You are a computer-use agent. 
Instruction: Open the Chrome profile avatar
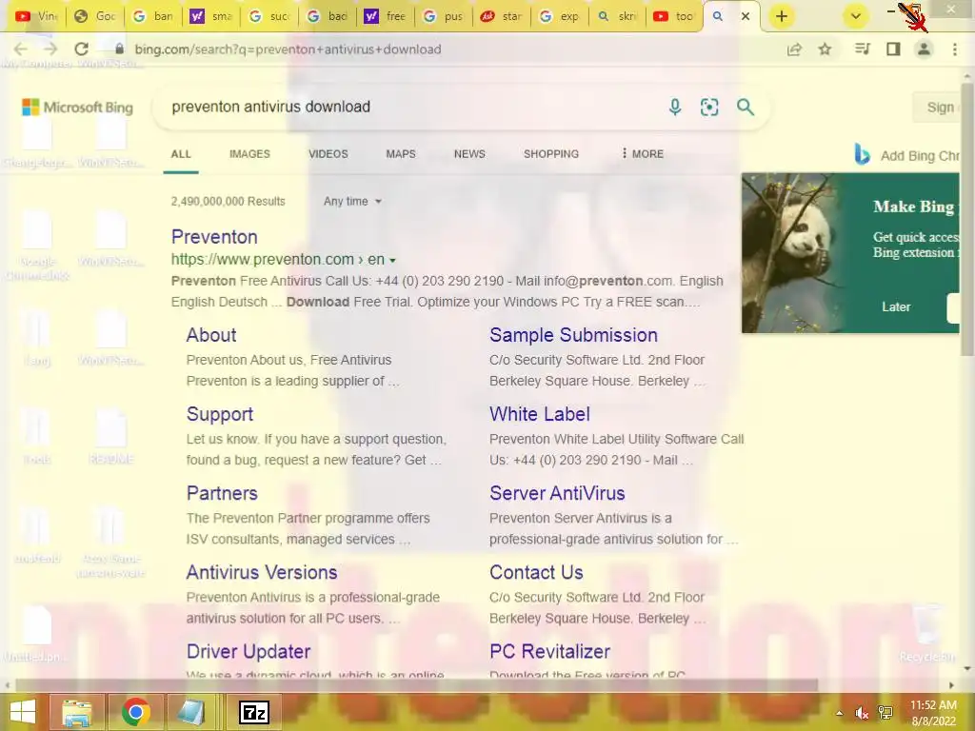[x=924, y=49]
